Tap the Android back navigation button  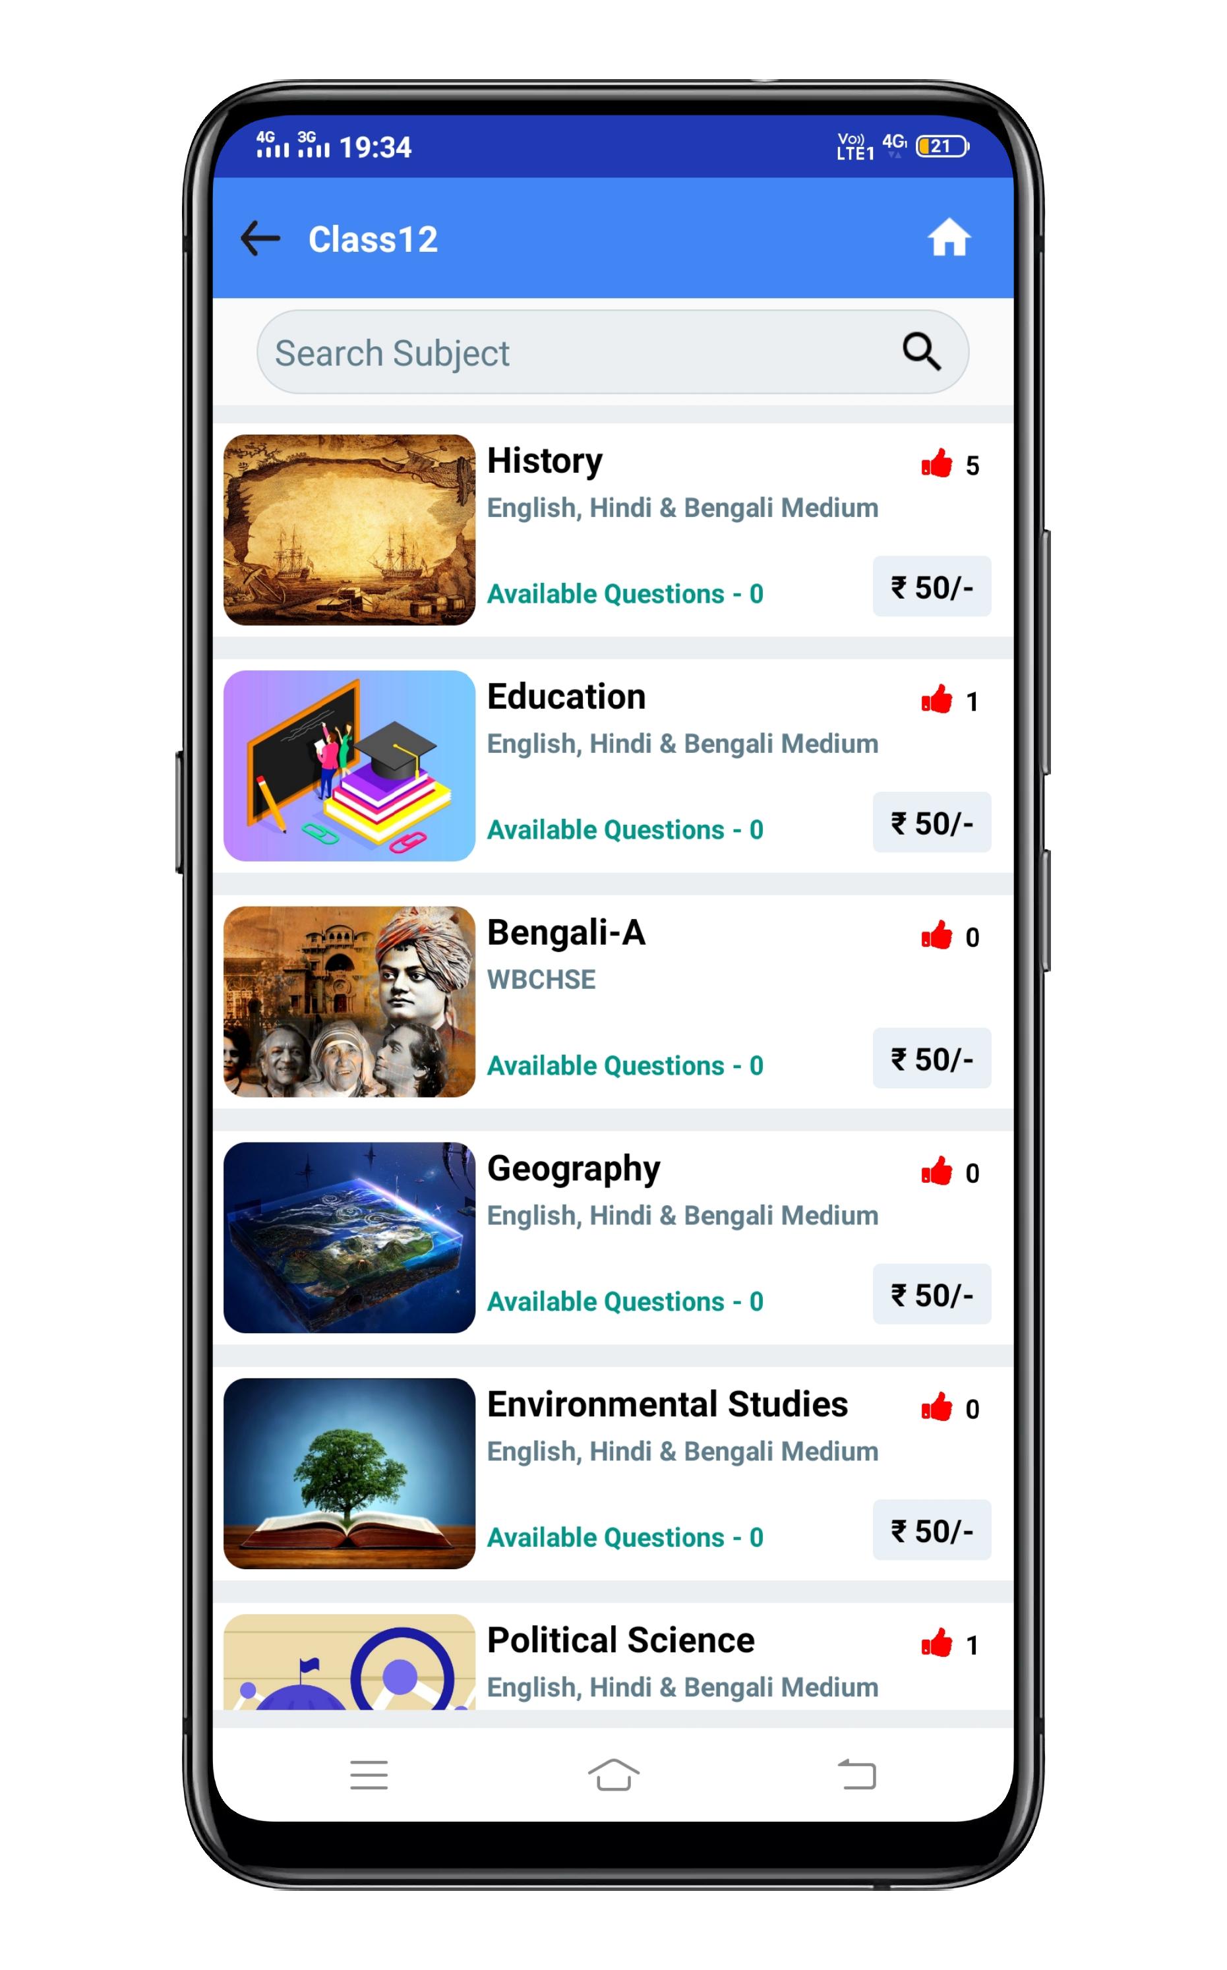(x=857, y=1774)
